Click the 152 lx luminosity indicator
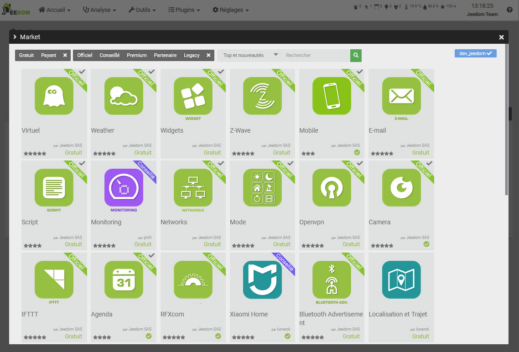The image size is (519, 352). click(448, 6)
